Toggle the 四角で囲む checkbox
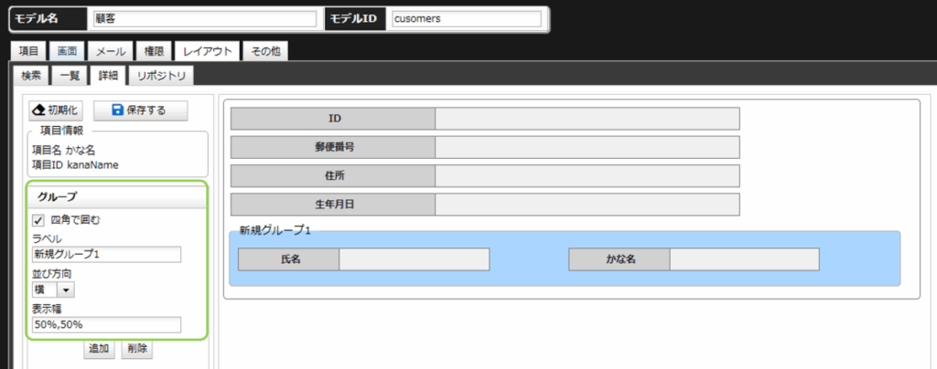This screenshot has width=937, height=369. pyautogui.click(x=38, y=219)
